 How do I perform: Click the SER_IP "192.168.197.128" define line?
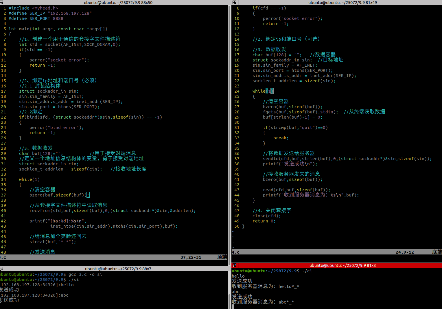50,13
